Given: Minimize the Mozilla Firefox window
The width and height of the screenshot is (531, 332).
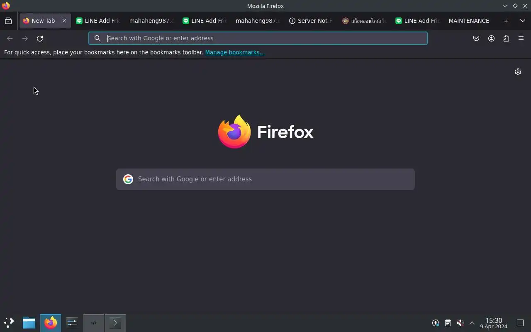Looking at the screenshot, I should (x=505, y=6).
